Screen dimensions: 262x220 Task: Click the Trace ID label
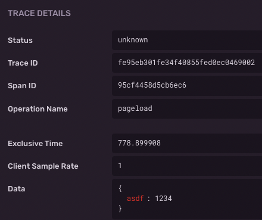tap(23, 63)
